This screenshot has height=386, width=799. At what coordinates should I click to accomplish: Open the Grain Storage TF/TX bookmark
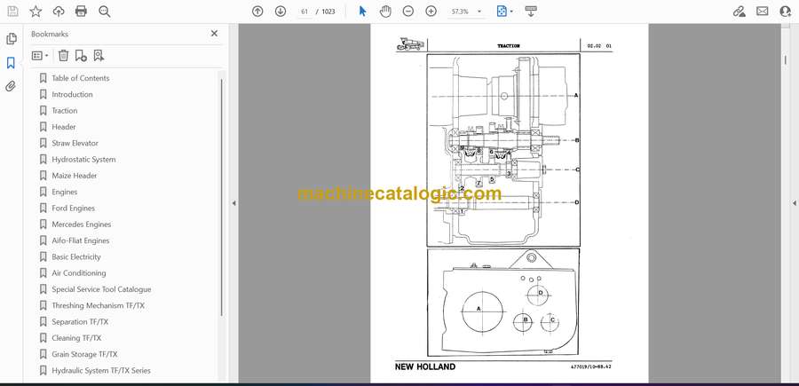(84, 354)
